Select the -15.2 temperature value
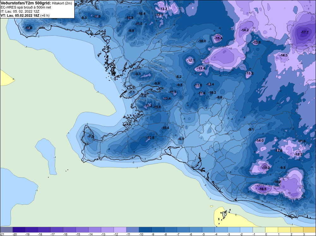Screen dimensions: 316x236 (265, 168)
